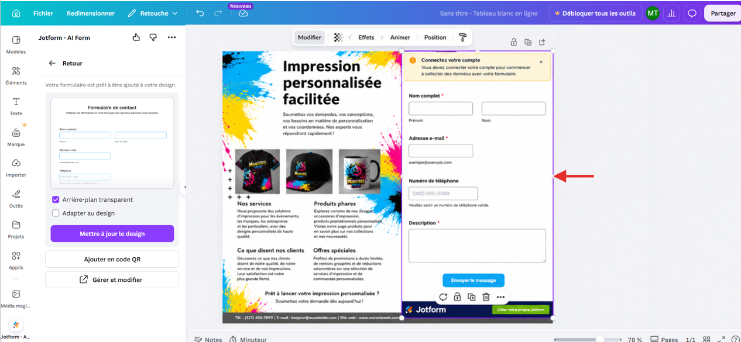The image size is (741, 342).
Task: Click the Adresse e-mail input field
Action: [441, 151]
